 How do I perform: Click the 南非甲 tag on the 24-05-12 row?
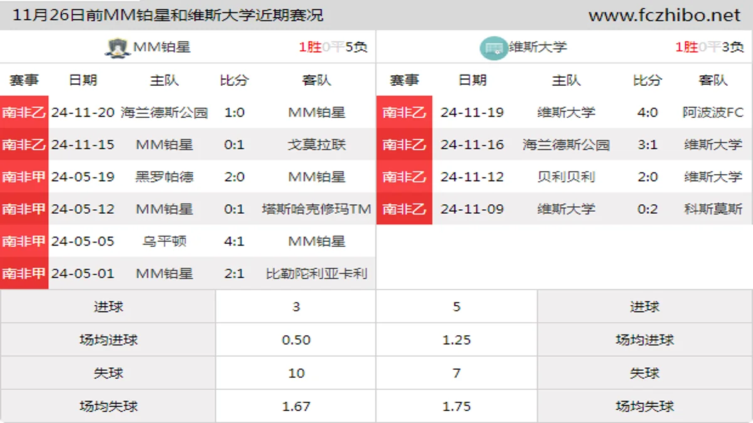pyautogui.click(x=24, y=209)
